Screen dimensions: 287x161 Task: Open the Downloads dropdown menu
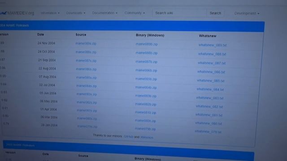(76, 13)
